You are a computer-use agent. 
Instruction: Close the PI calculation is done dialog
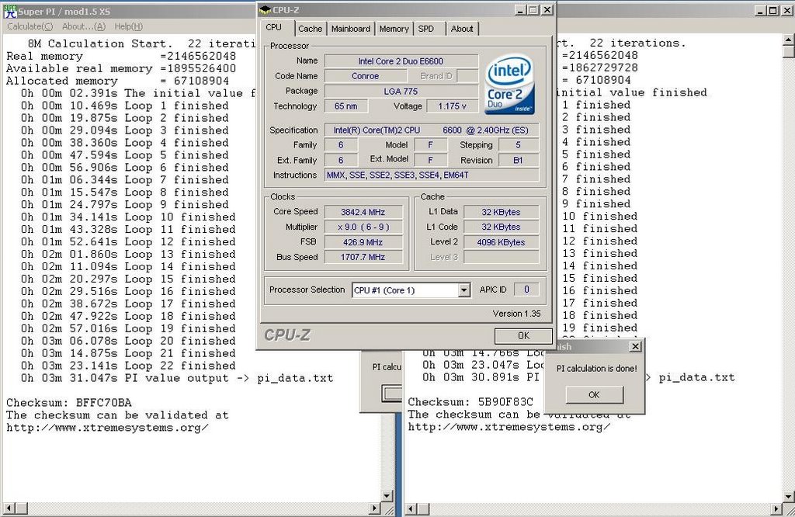click(635, 347)
